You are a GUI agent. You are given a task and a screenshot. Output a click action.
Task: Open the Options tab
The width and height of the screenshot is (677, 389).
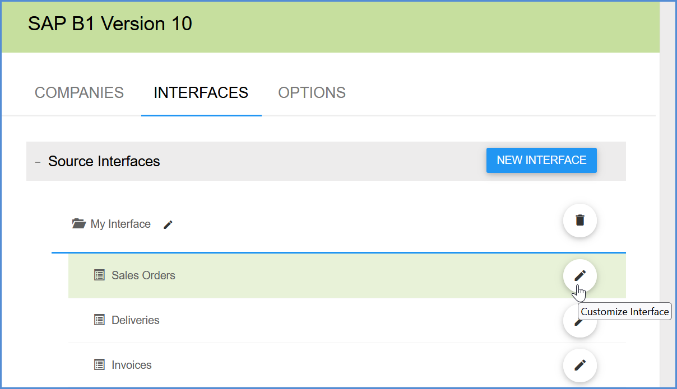(312, 92)
